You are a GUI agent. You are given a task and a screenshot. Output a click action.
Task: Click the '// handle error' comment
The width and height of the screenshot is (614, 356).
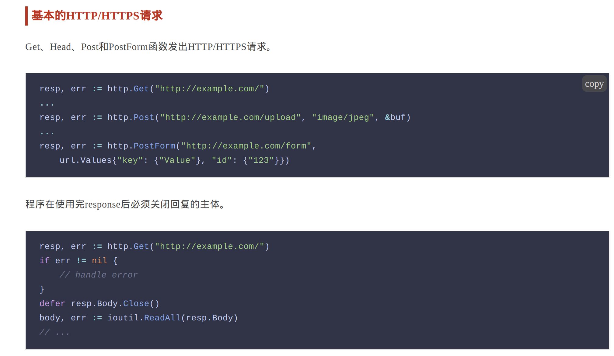99,275
